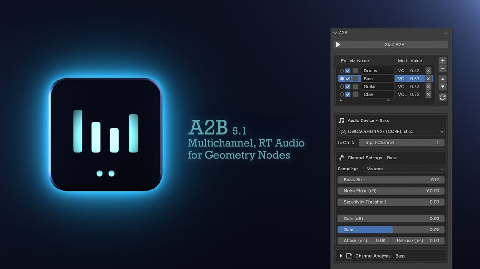Toggle the Drums Viz checkbox

[355, 70]
